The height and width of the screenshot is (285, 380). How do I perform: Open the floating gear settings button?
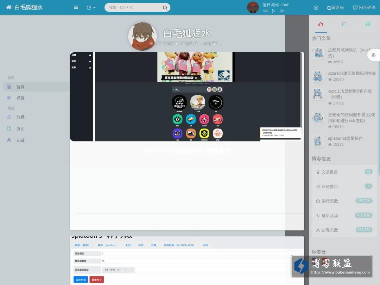[374, 55]
